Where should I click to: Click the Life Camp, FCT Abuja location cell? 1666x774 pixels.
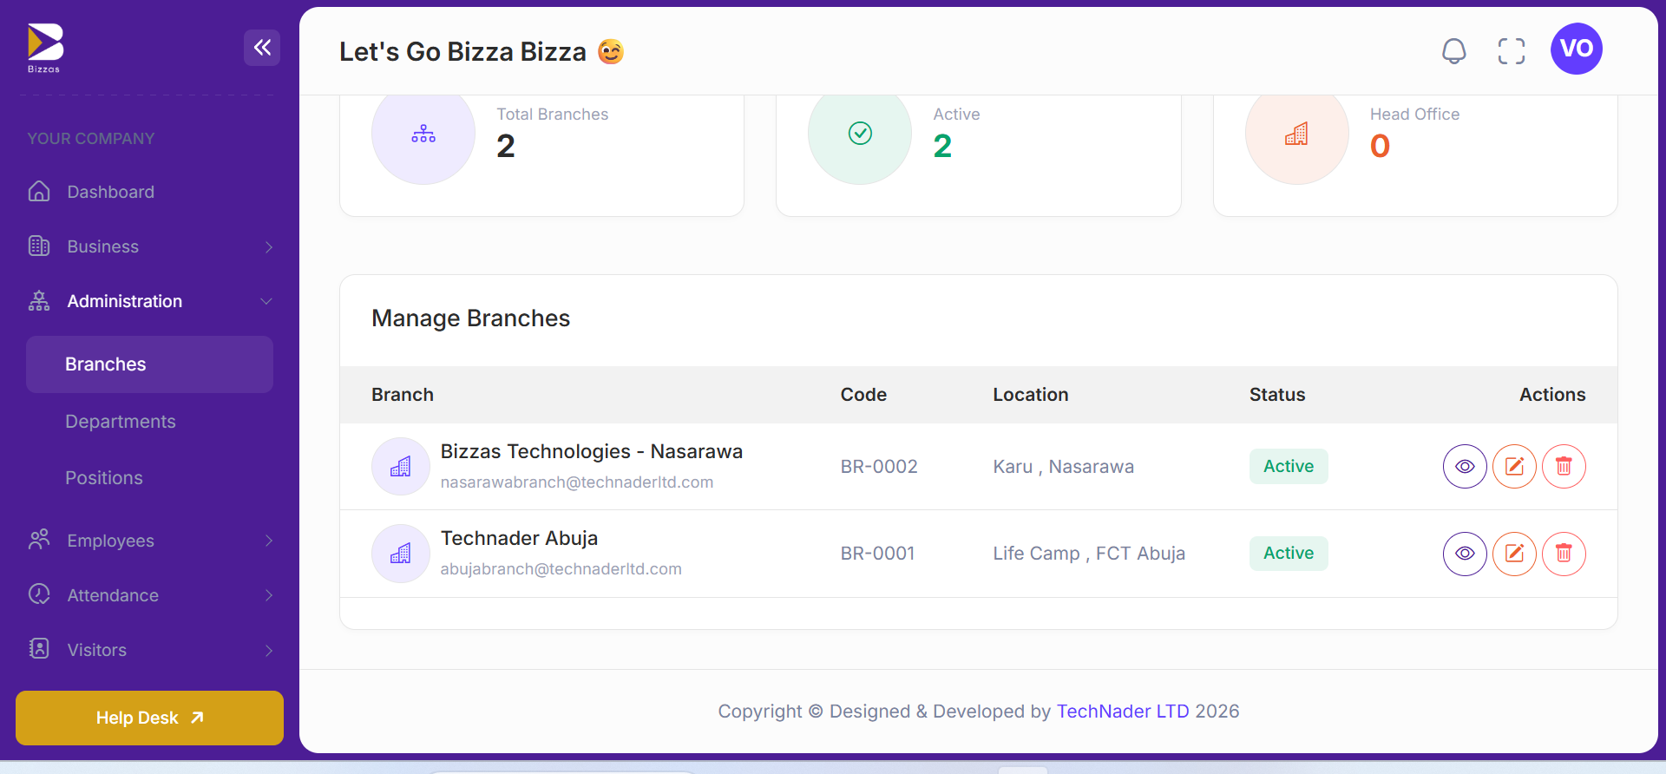(1089, 554)
